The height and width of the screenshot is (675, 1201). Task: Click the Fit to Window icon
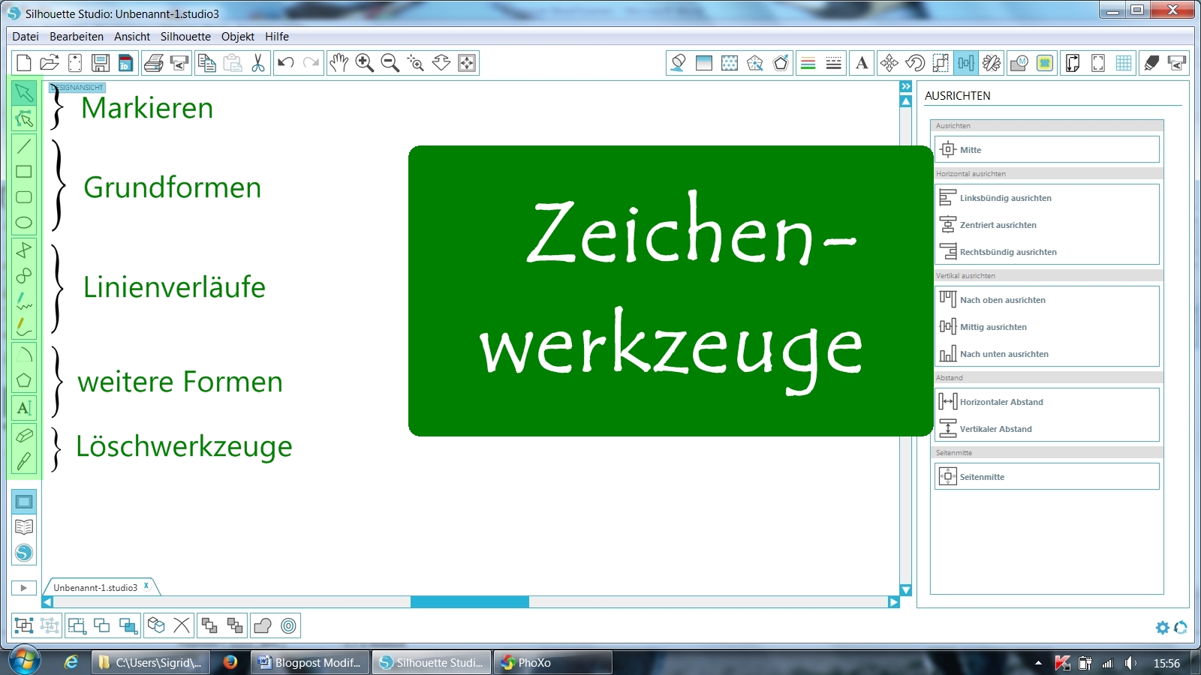click(x=467, y=63)
